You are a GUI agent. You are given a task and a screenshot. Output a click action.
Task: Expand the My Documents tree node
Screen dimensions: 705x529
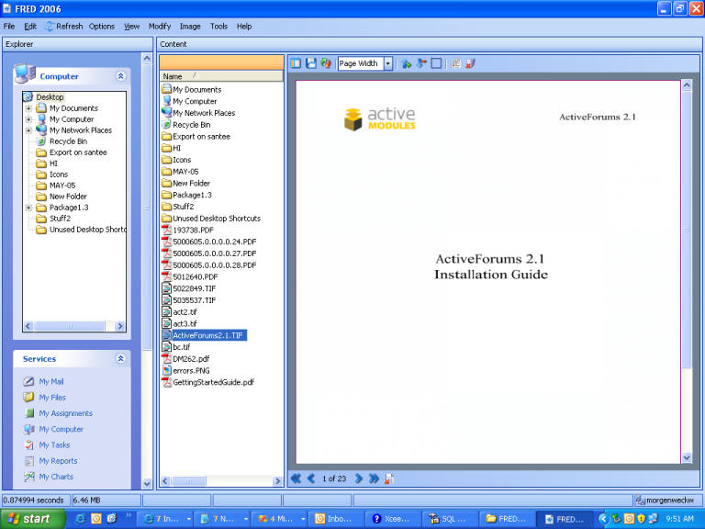click(x=28, y=108)
